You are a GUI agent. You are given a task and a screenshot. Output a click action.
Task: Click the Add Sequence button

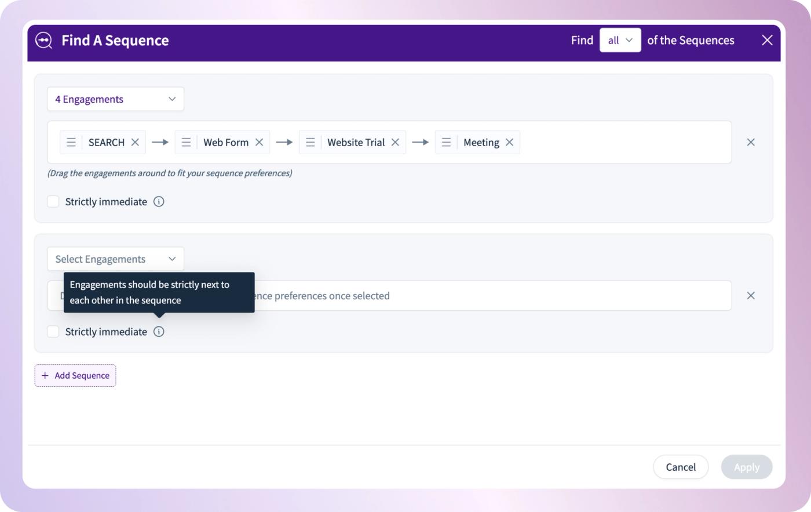pos(75,375)
